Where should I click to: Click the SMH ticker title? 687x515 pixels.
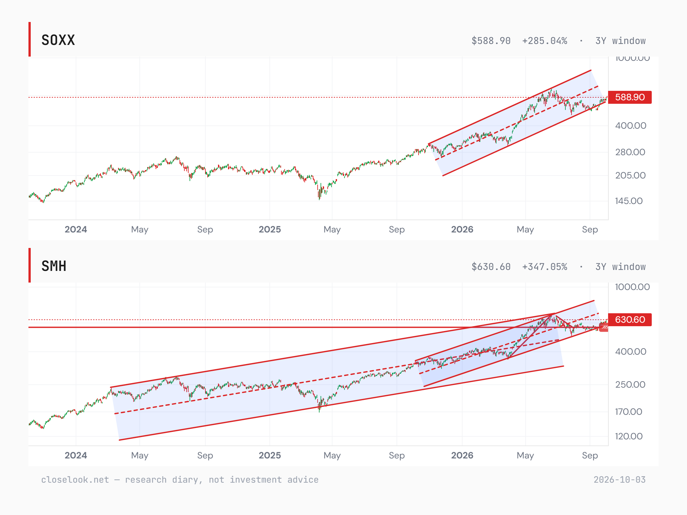(54, 266)
